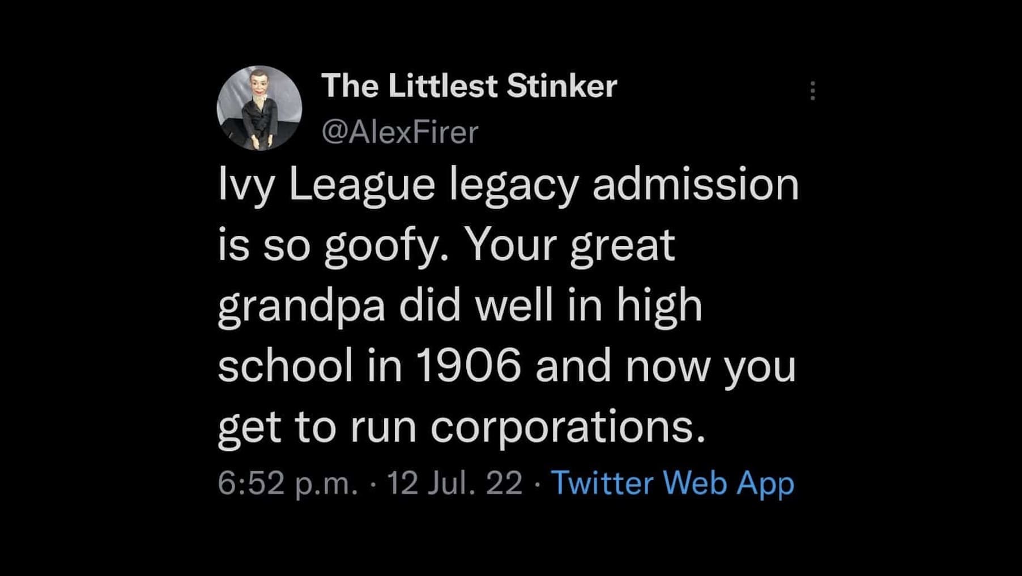Visit the @AlexFirer handle
This screenshot has width=1022, height=576.
tap(400, 132)
